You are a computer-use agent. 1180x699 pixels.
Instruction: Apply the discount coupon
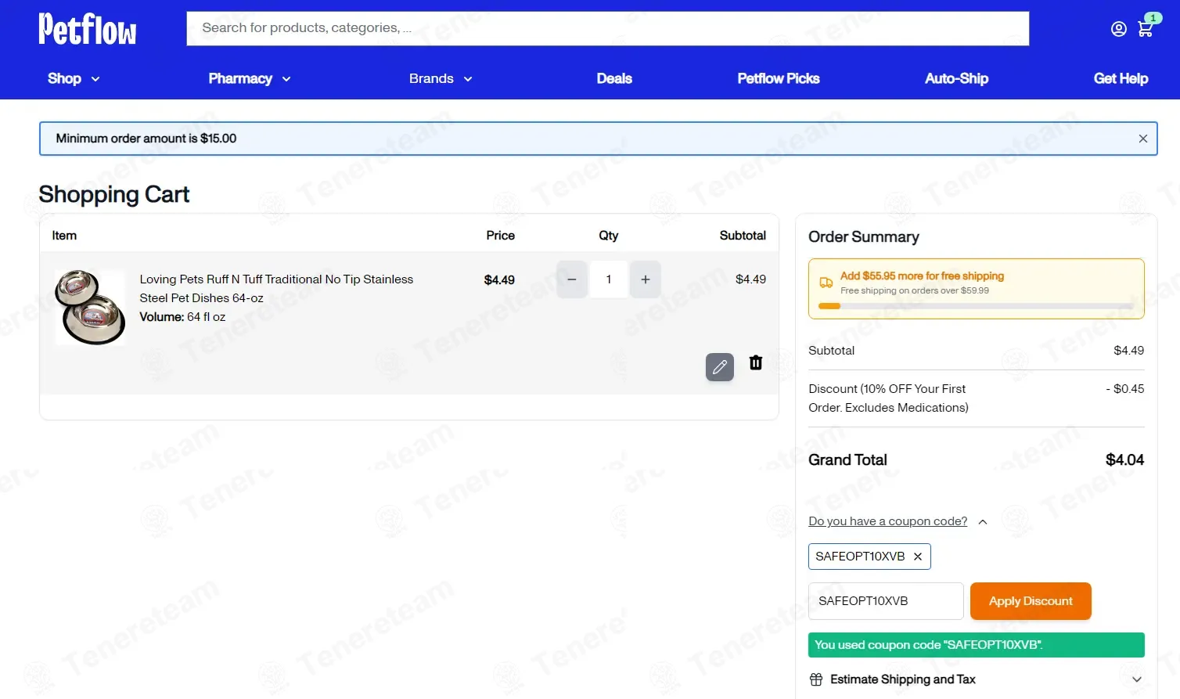tap(1031, 601)
